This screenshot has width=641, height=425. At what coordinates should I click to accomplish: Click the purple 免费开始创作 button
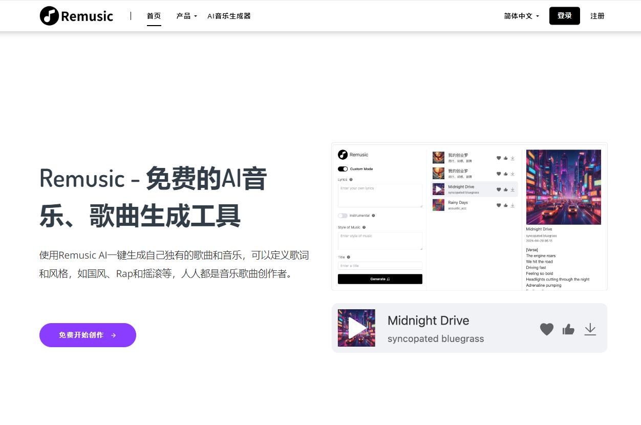pyautogui.click(x=88, y=335)
